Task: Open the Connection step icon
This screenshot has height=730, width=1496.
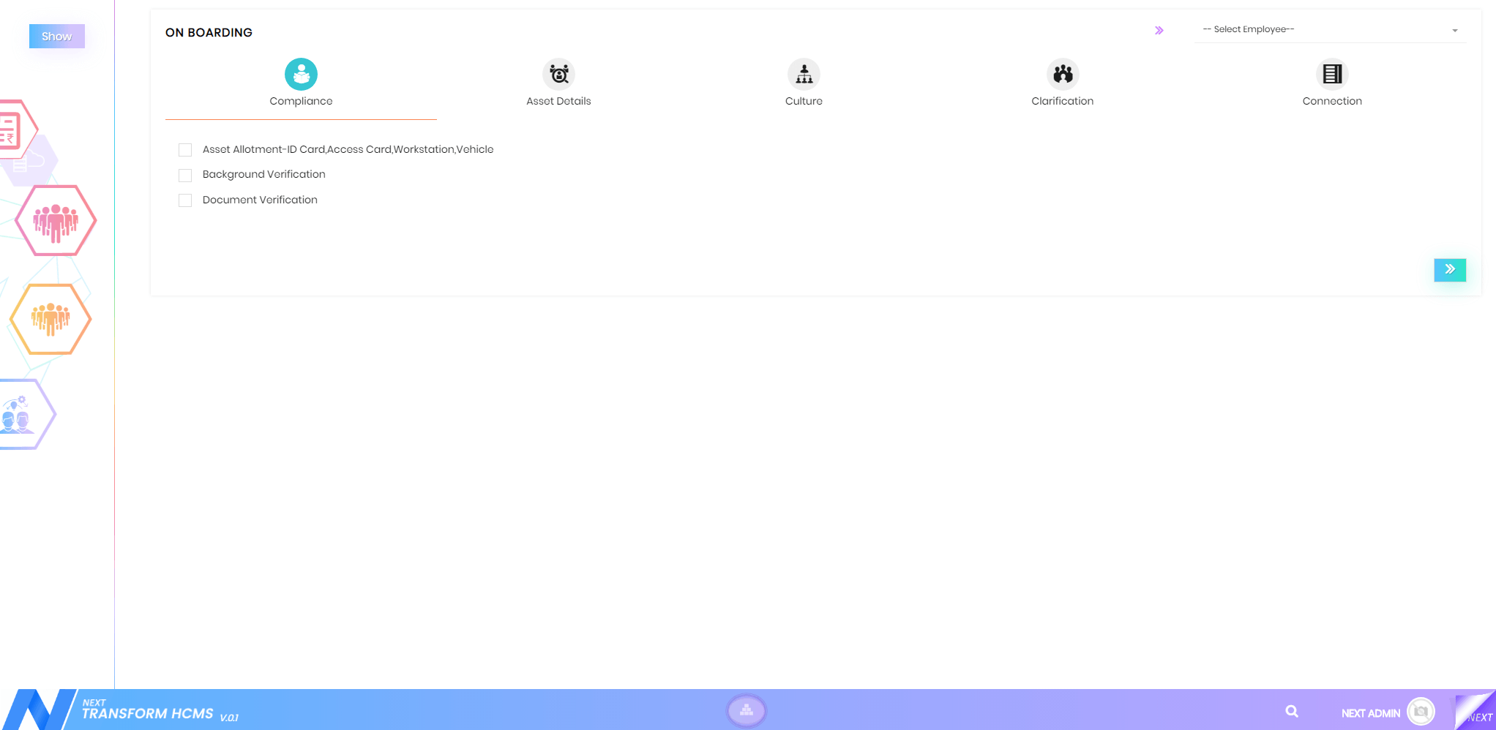Action: [x=1331, y=74]
